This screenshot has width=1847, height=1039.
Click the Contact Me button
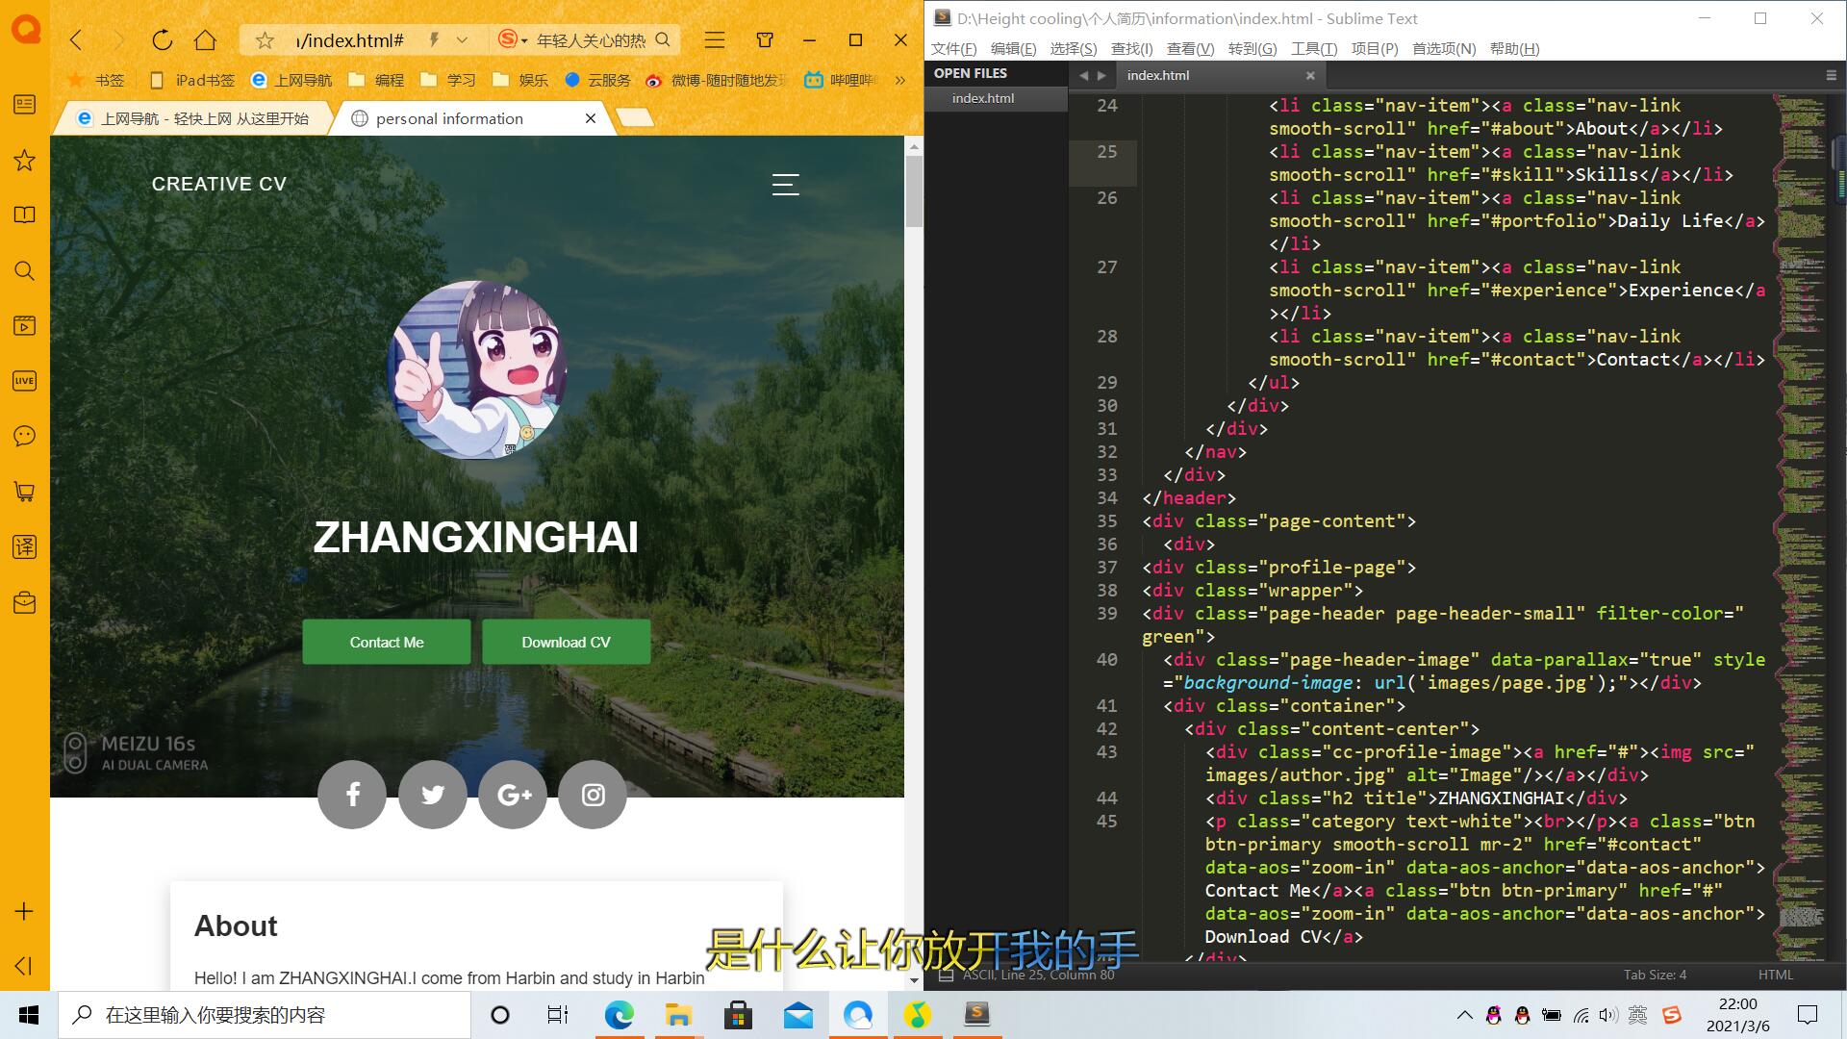[x=387, y=642]
